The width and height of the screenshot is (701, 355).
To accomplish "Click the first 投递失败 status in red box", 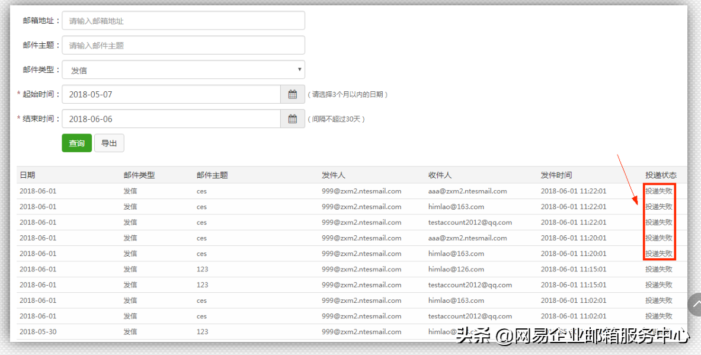I will point(659,191).
